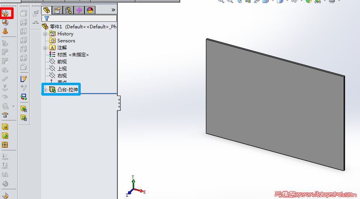Click the Extruded Cut yellow icon

(x=5, y=127)
